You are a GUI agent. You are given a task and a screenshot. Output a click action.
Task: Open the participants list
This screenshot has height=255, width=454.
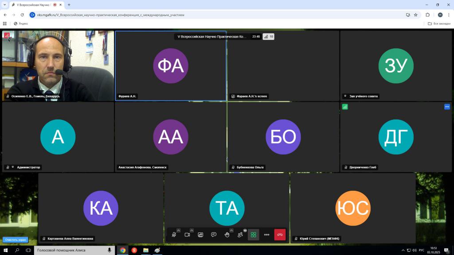tap(240, 235)
